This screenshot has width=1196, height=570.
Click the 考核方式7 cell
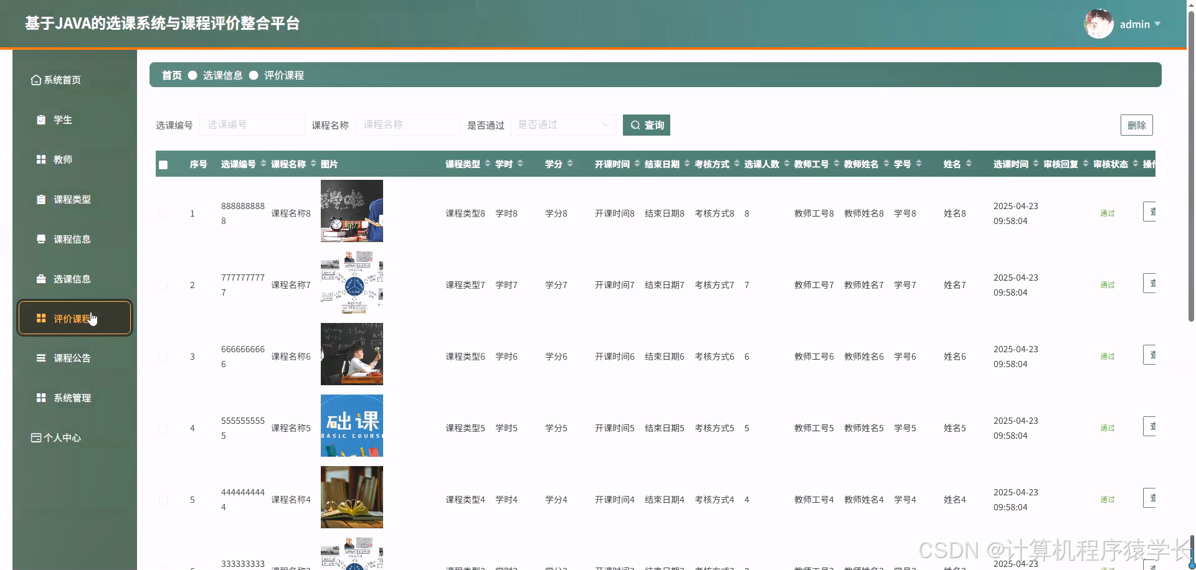tap(714, 285)
